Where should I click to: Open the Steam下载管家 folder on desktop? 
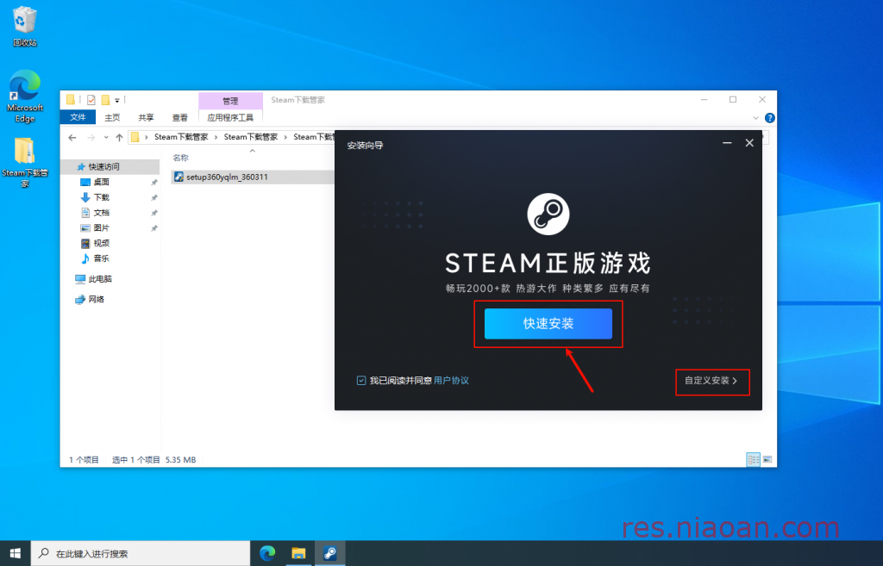[x=25, y=163]
